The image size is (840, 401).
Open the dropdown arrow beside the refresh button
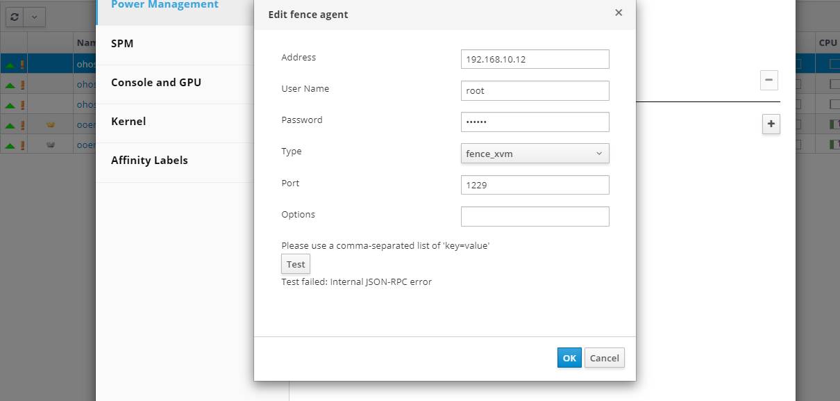(x=35, y=17)
